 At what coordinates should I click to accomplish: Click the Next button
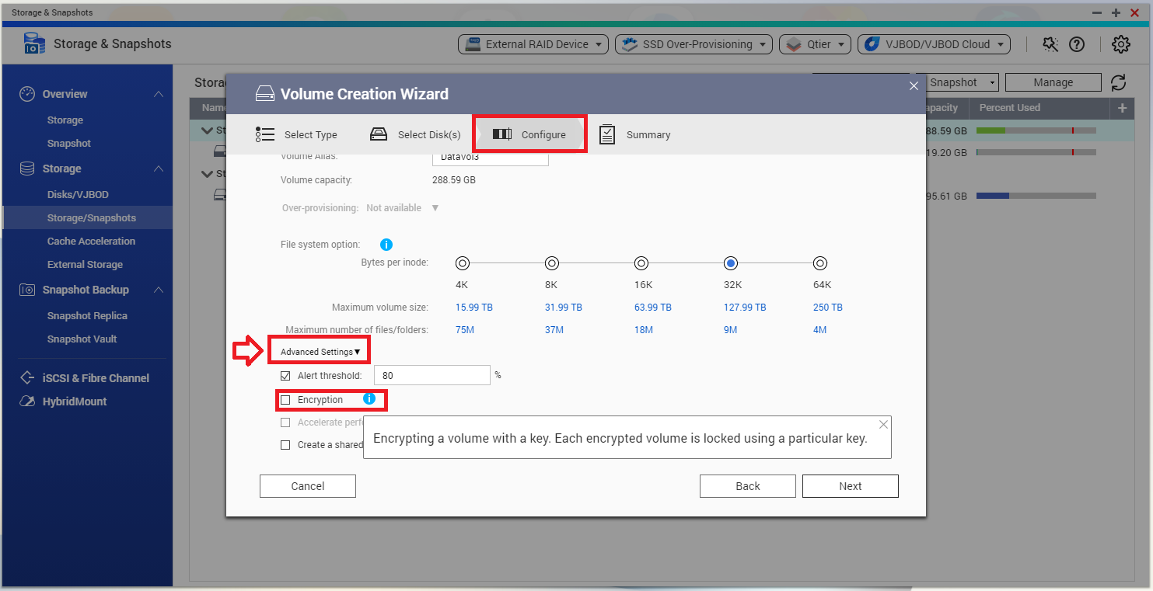point(850,486)
